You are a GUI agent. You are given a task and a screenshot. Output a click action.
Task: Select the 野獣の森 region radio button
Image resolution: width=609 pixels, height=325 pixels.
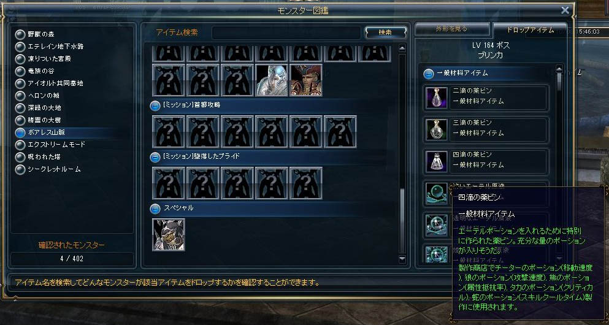click(x=20, y=34)
